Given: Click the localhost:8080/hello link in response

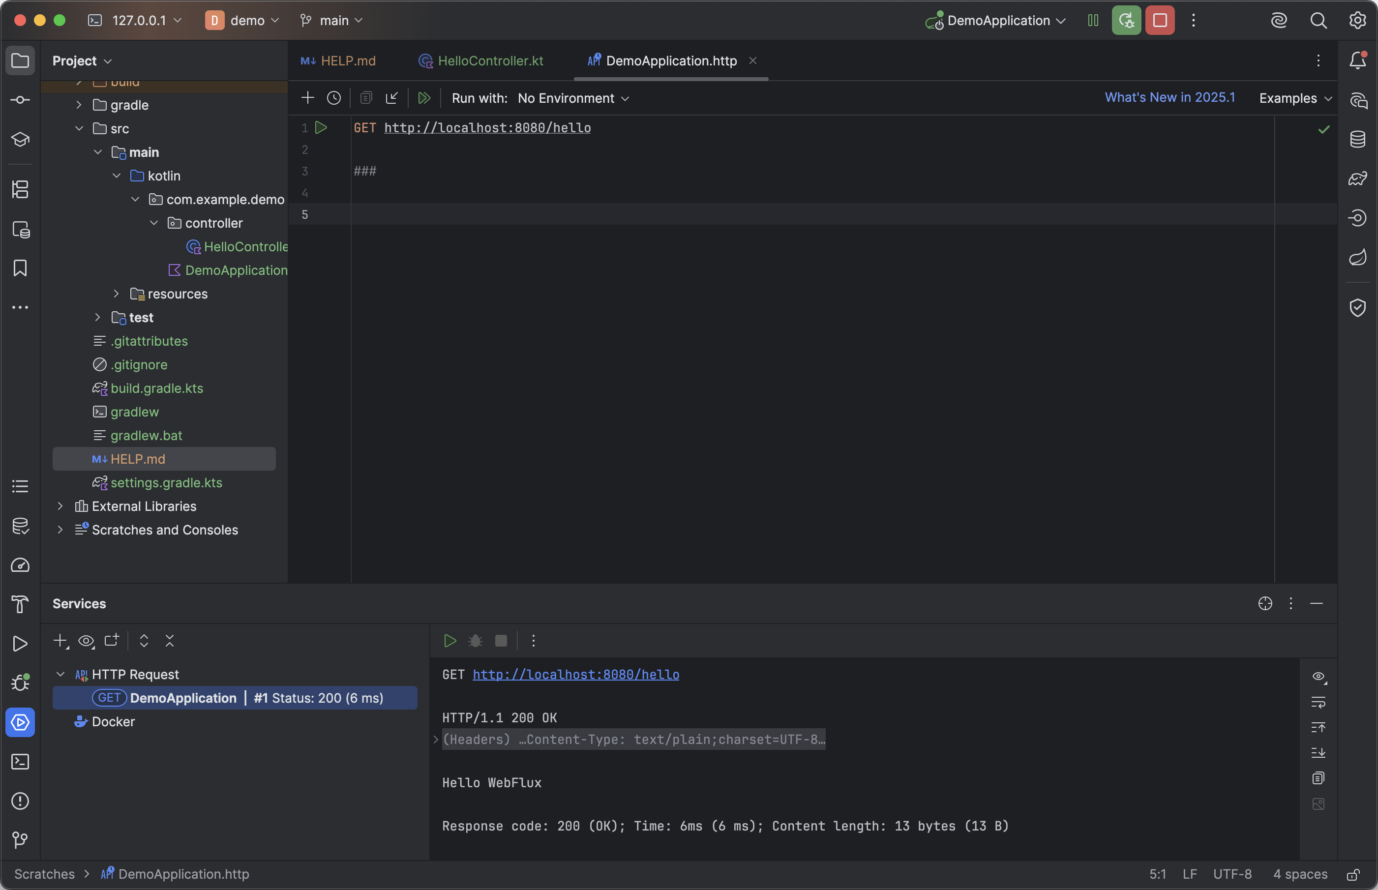Looking at the screenshot, I should (575, 675).
